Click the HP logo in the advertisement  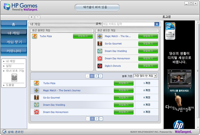tap(179, 125)
